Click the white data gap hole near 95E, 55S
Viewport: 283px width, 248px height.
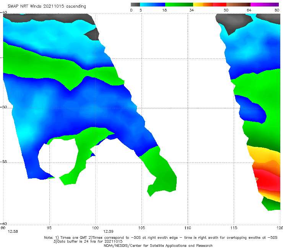58,158
